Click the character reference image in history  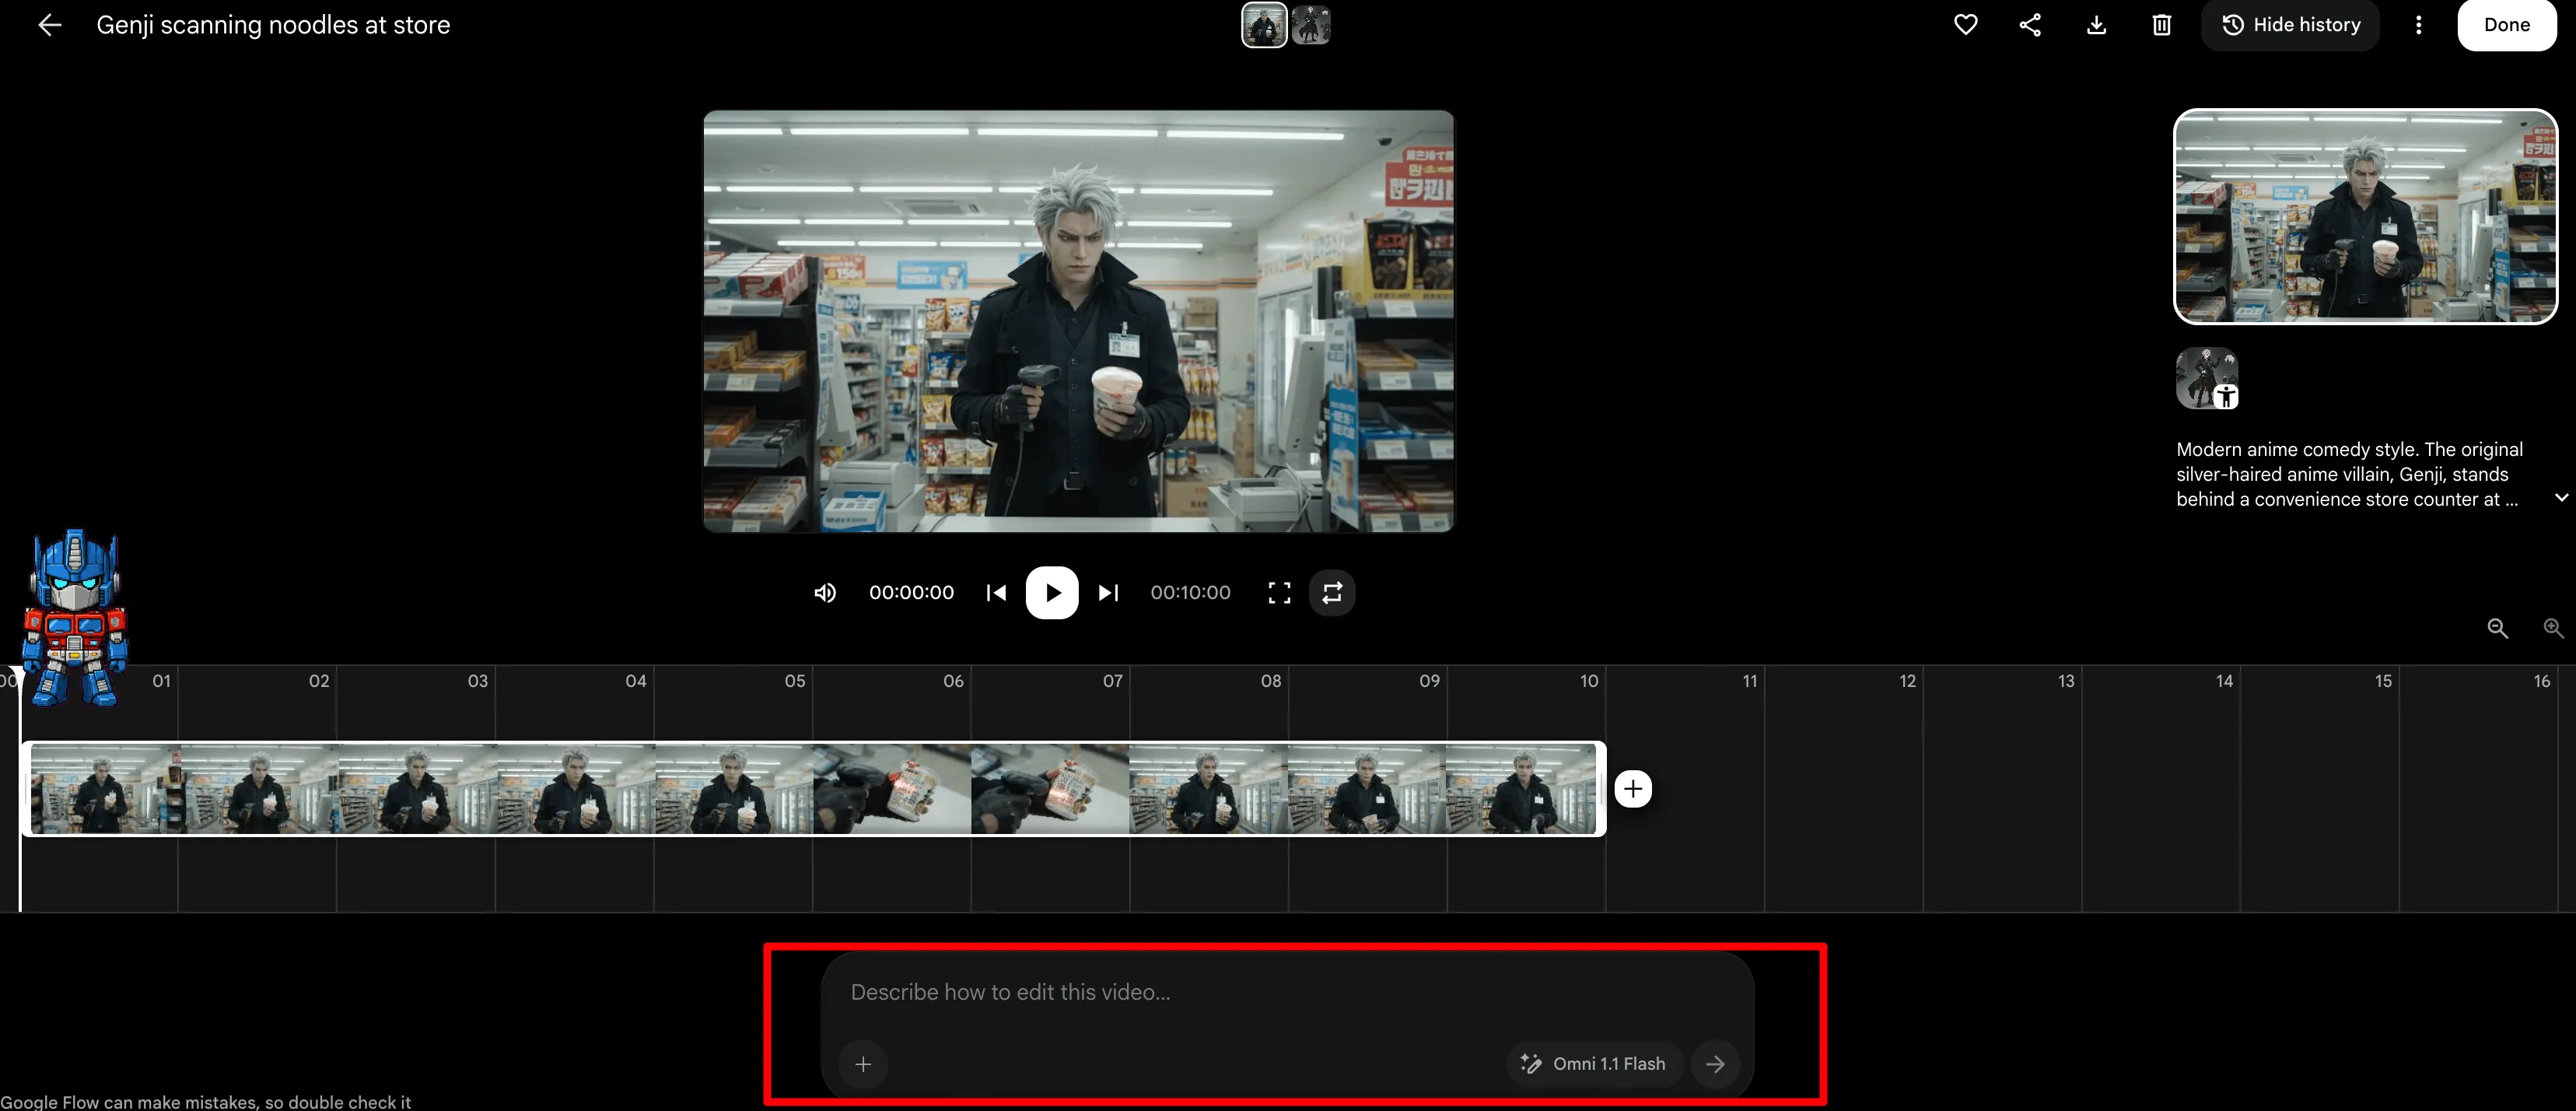pos(2207,378)
